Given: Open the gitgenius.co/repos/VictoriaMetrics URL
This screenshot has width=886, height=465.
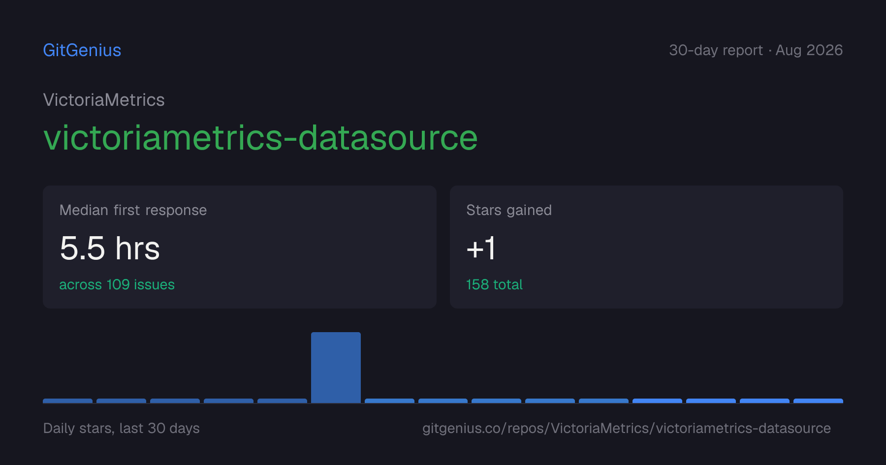Looking at the screenshot, I should pyautogui.click(x=627, y=428).
